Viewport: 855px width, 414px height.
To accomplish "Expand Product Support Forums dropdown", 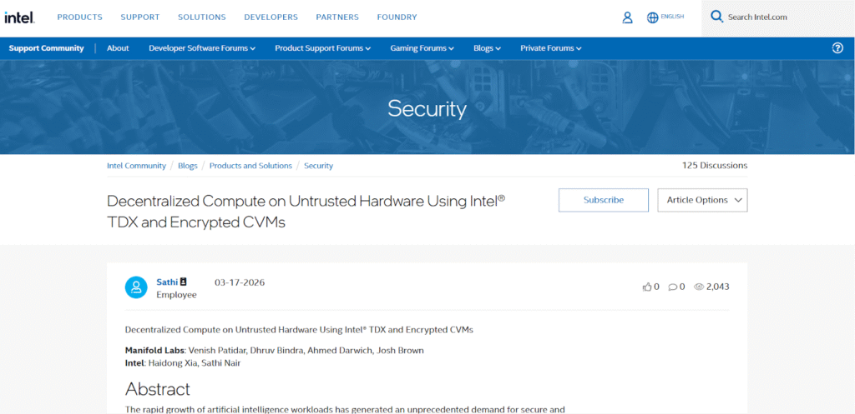I will (x=323, y=48).
